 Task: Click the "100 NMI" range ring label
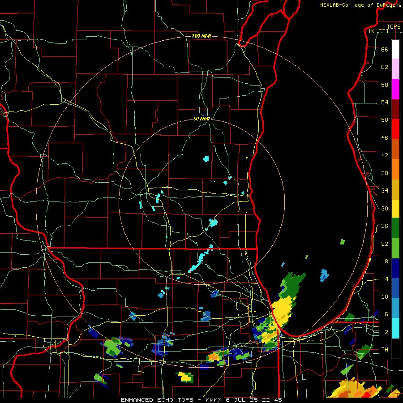pyautogui.click(x=201, y=36)
